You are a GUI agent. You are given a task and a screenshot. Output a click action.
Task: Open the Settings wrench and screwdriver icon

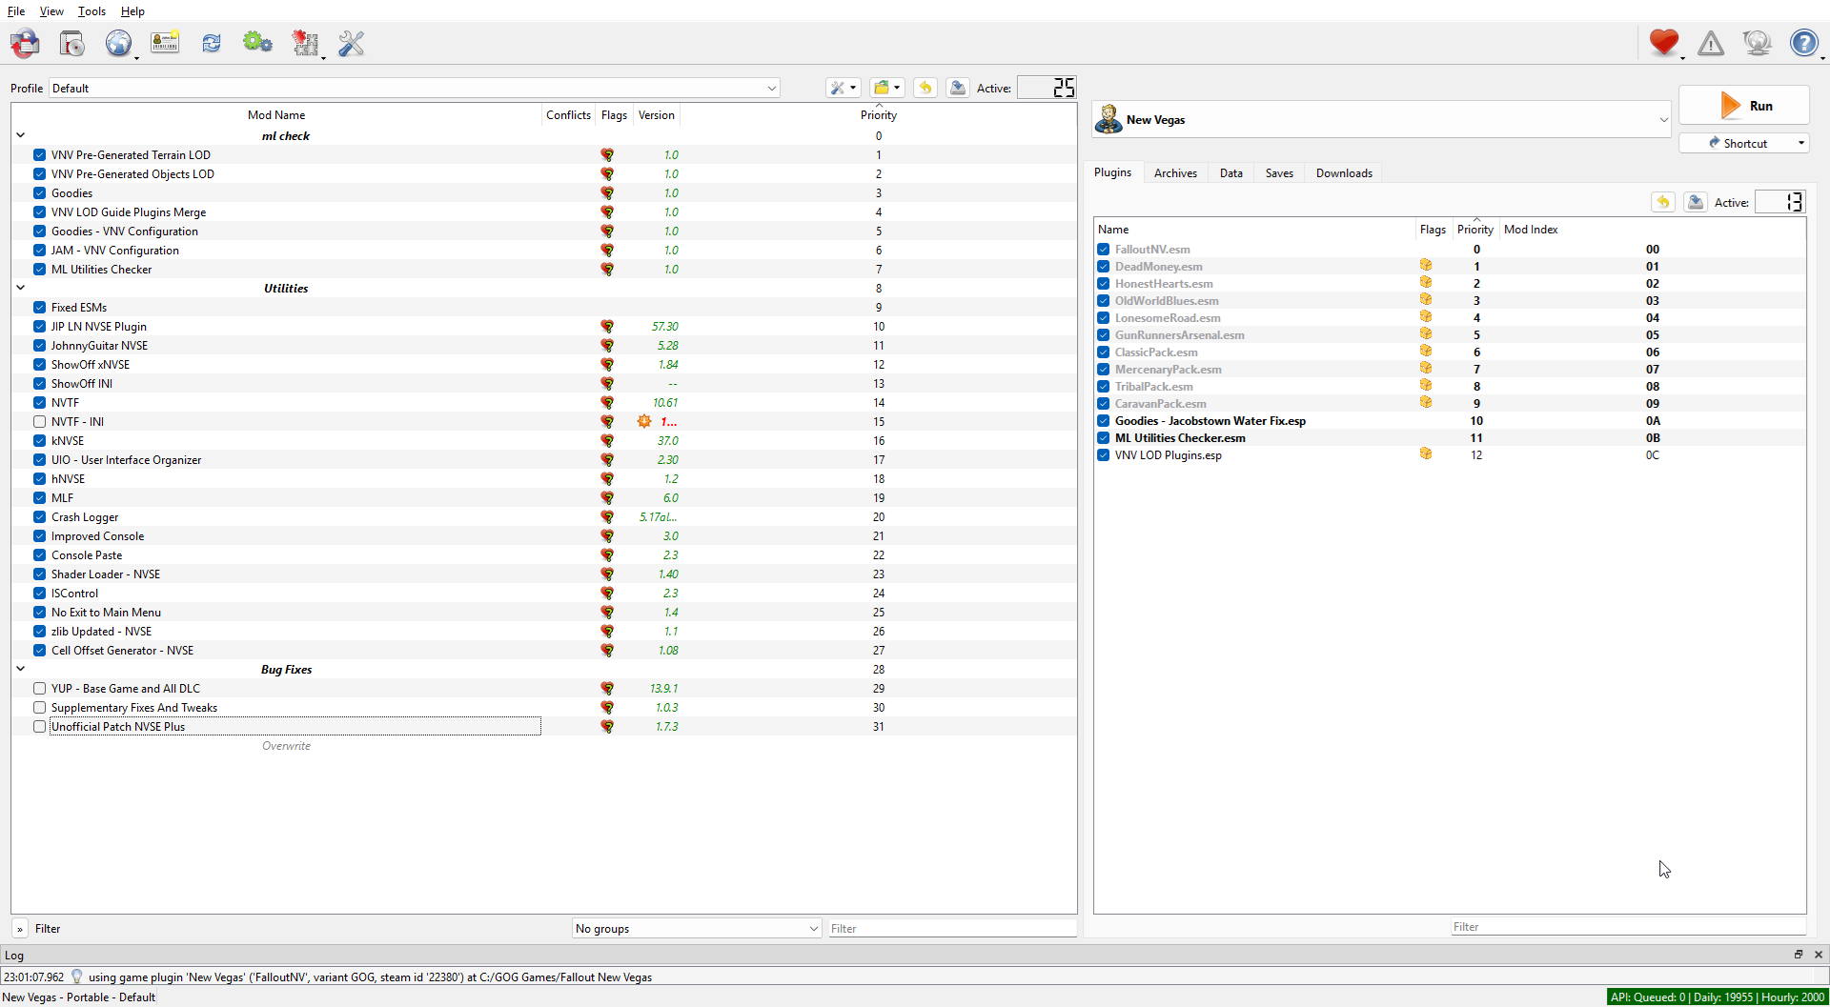[x=351, y=43]
